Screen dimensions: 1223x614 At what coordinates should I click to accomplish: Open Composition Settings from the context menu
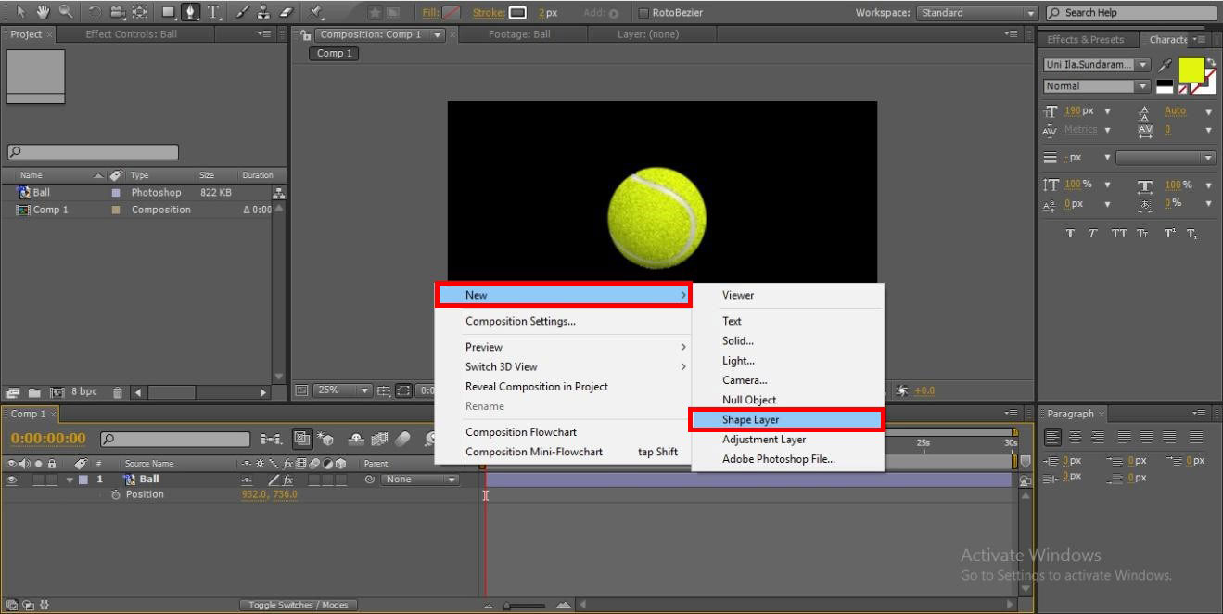tap(522, 321)
